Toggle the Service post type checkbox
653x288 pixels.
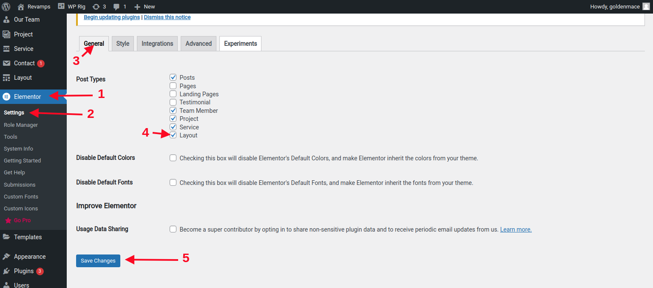coord(173,127)
